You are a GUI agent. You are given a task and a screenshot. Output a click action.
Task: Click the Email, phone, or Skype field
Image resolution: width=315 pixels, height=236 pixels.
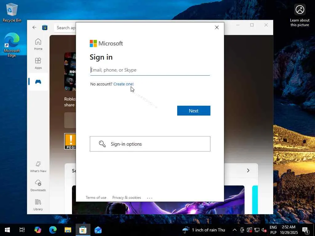150,70
